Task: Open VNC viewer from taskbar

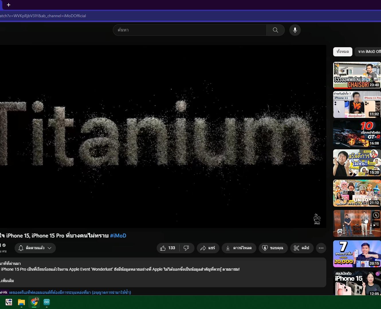Action: click(9, 302)
